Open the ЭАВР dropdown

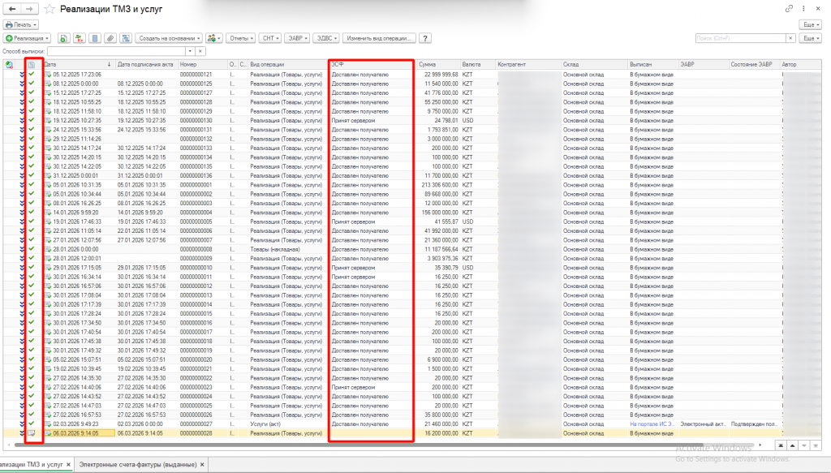(x=298, y=38)
